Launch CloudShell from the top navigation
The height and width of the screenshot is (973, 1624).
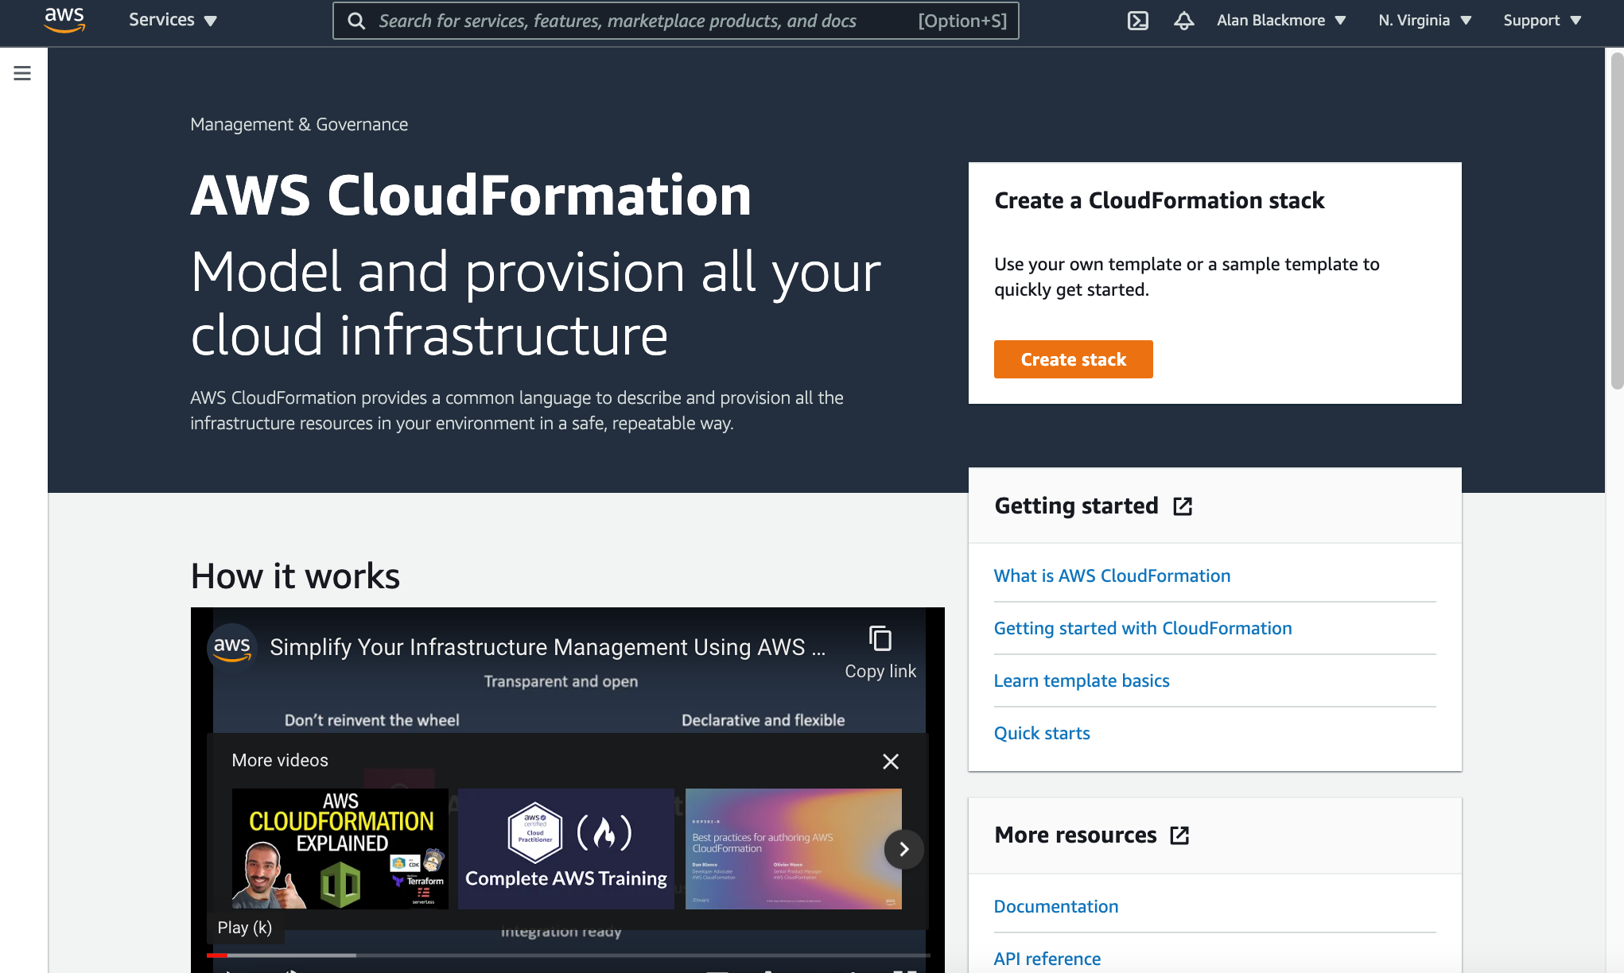(x=1137, y=21)
